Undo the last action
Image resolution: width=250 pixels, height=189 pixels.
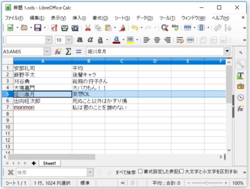[134, 27]
